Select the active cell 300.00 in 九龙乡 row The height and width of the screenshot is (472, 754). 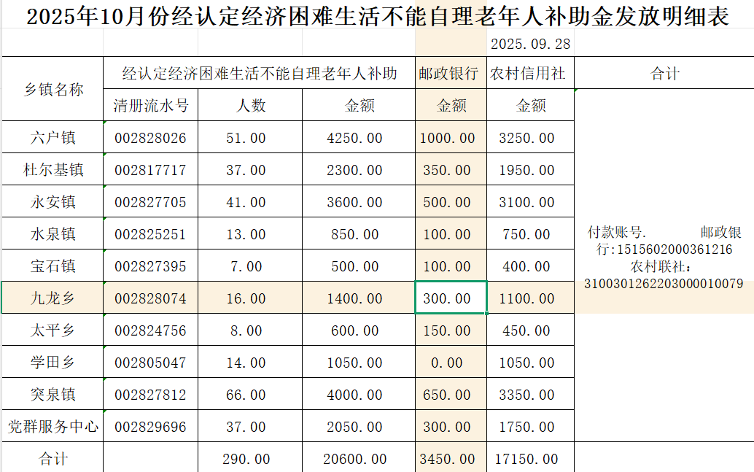pyautogui.click(x=451, y=298)
